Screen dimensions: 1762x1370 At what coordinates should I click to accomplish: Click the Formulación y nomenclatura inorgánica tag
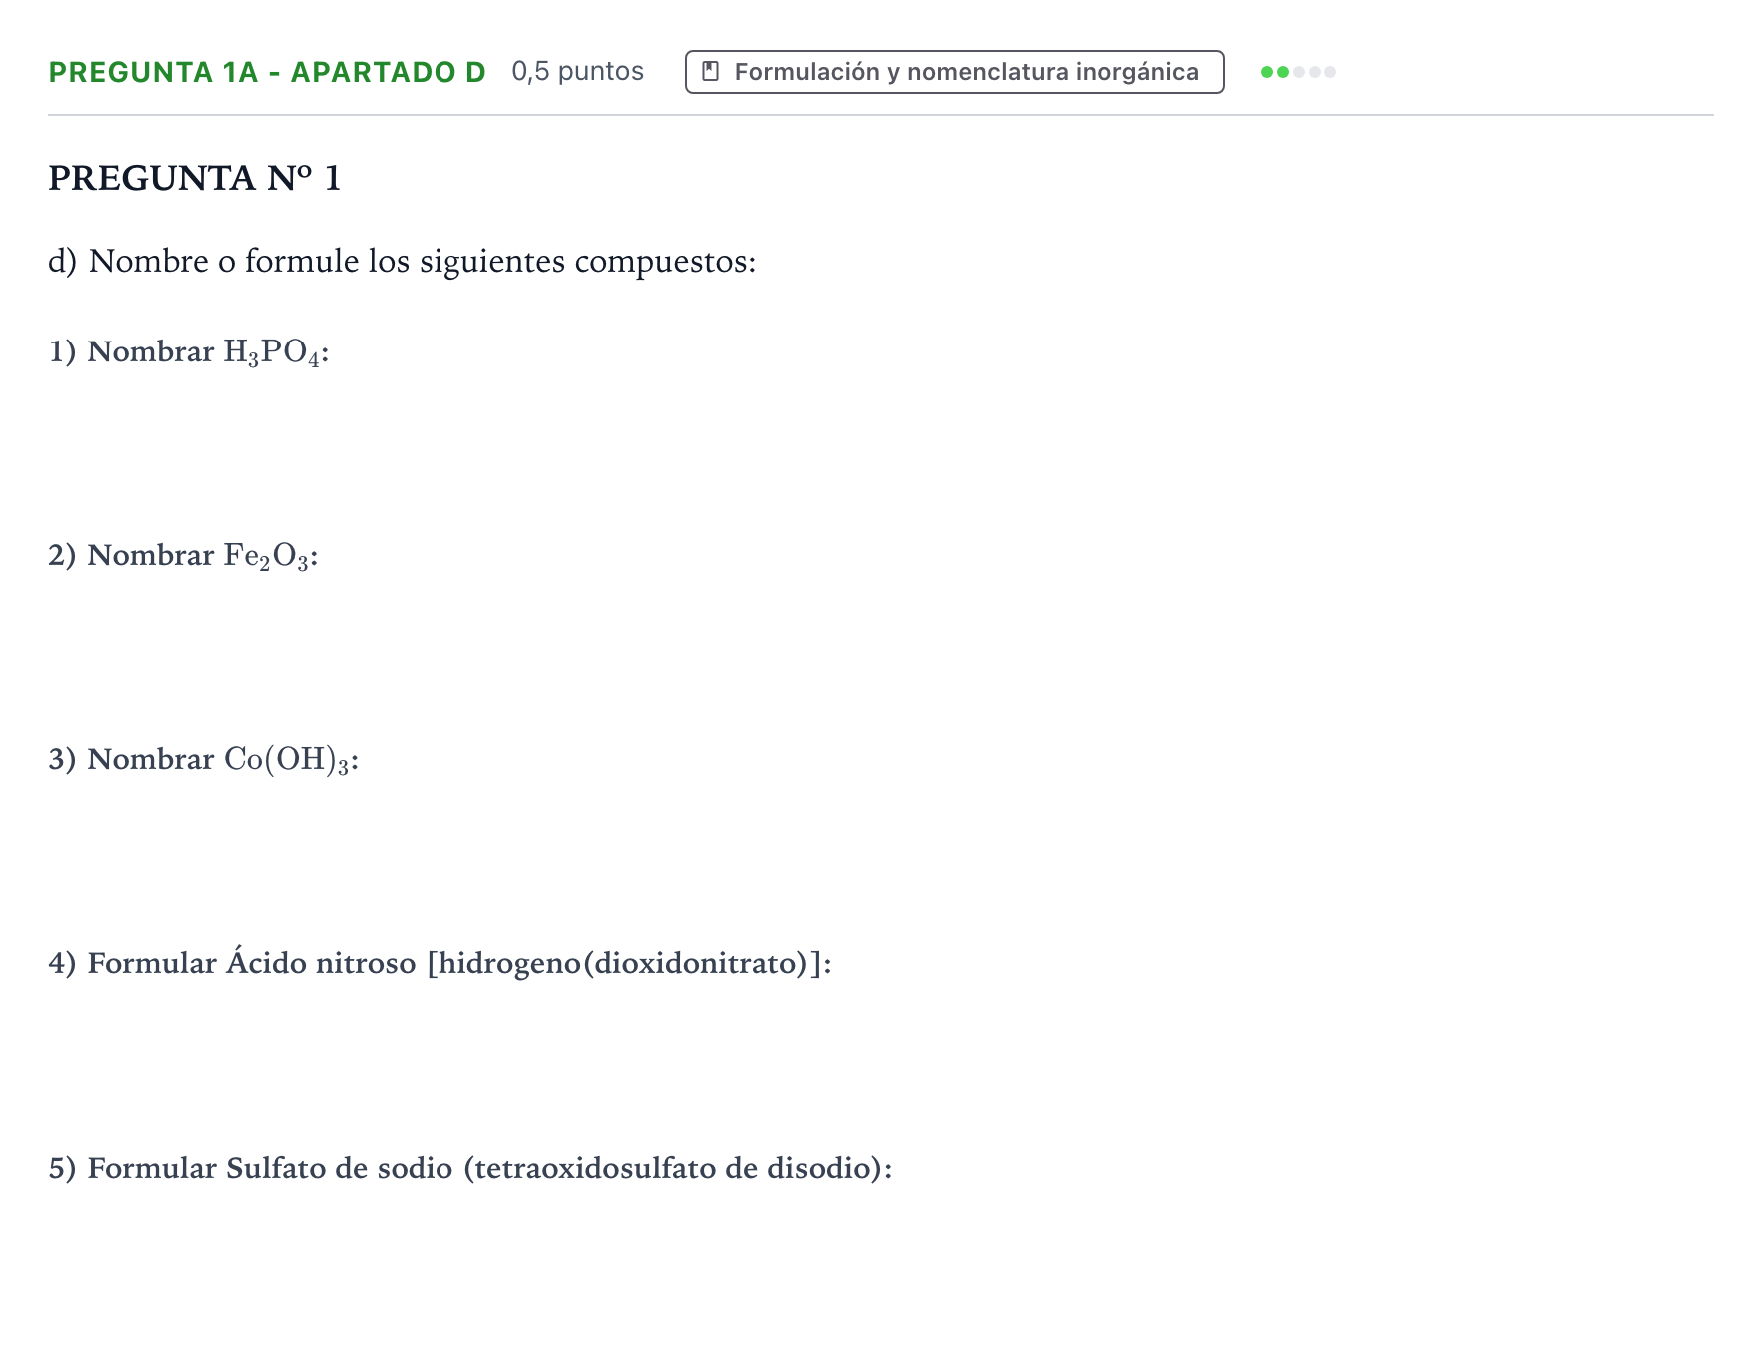(954, 72)
